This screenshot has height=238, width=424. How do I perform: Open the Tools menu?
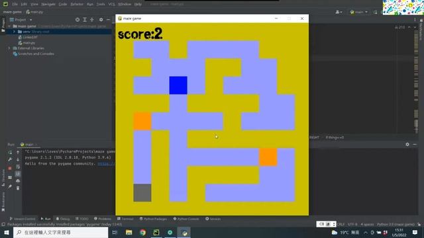tap(101, 4)
